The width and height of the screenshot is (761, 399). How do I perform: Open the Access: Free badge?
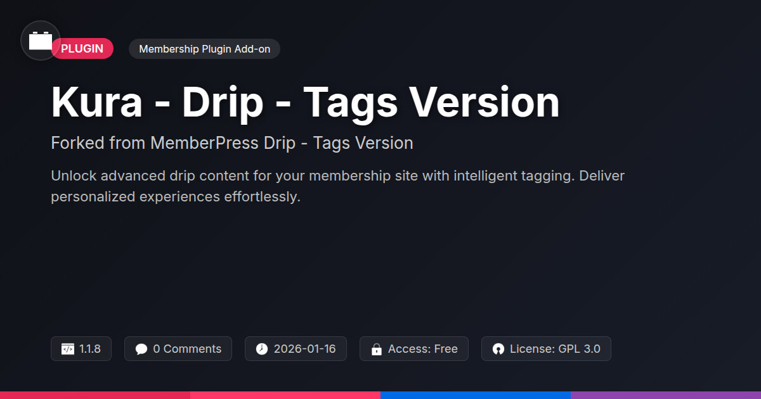[x=414, y=349]
